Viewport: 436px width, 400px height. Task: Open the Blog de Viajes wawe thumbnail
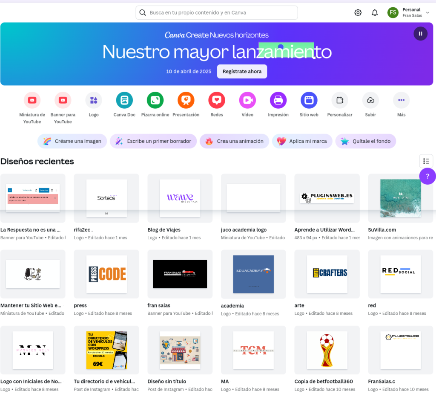click(180, 198)
